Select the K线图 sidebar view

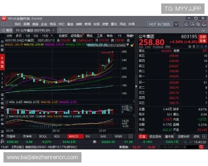tap(2, 62)
